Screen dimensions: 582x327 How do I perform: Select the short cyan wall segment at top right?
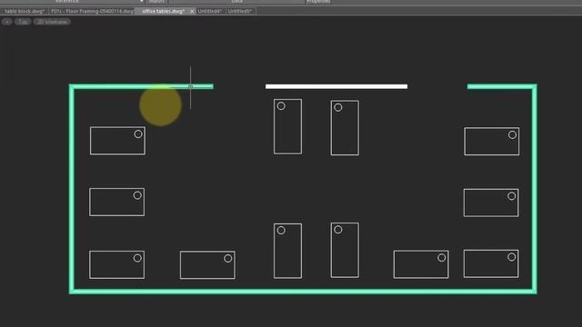[501, 86]
